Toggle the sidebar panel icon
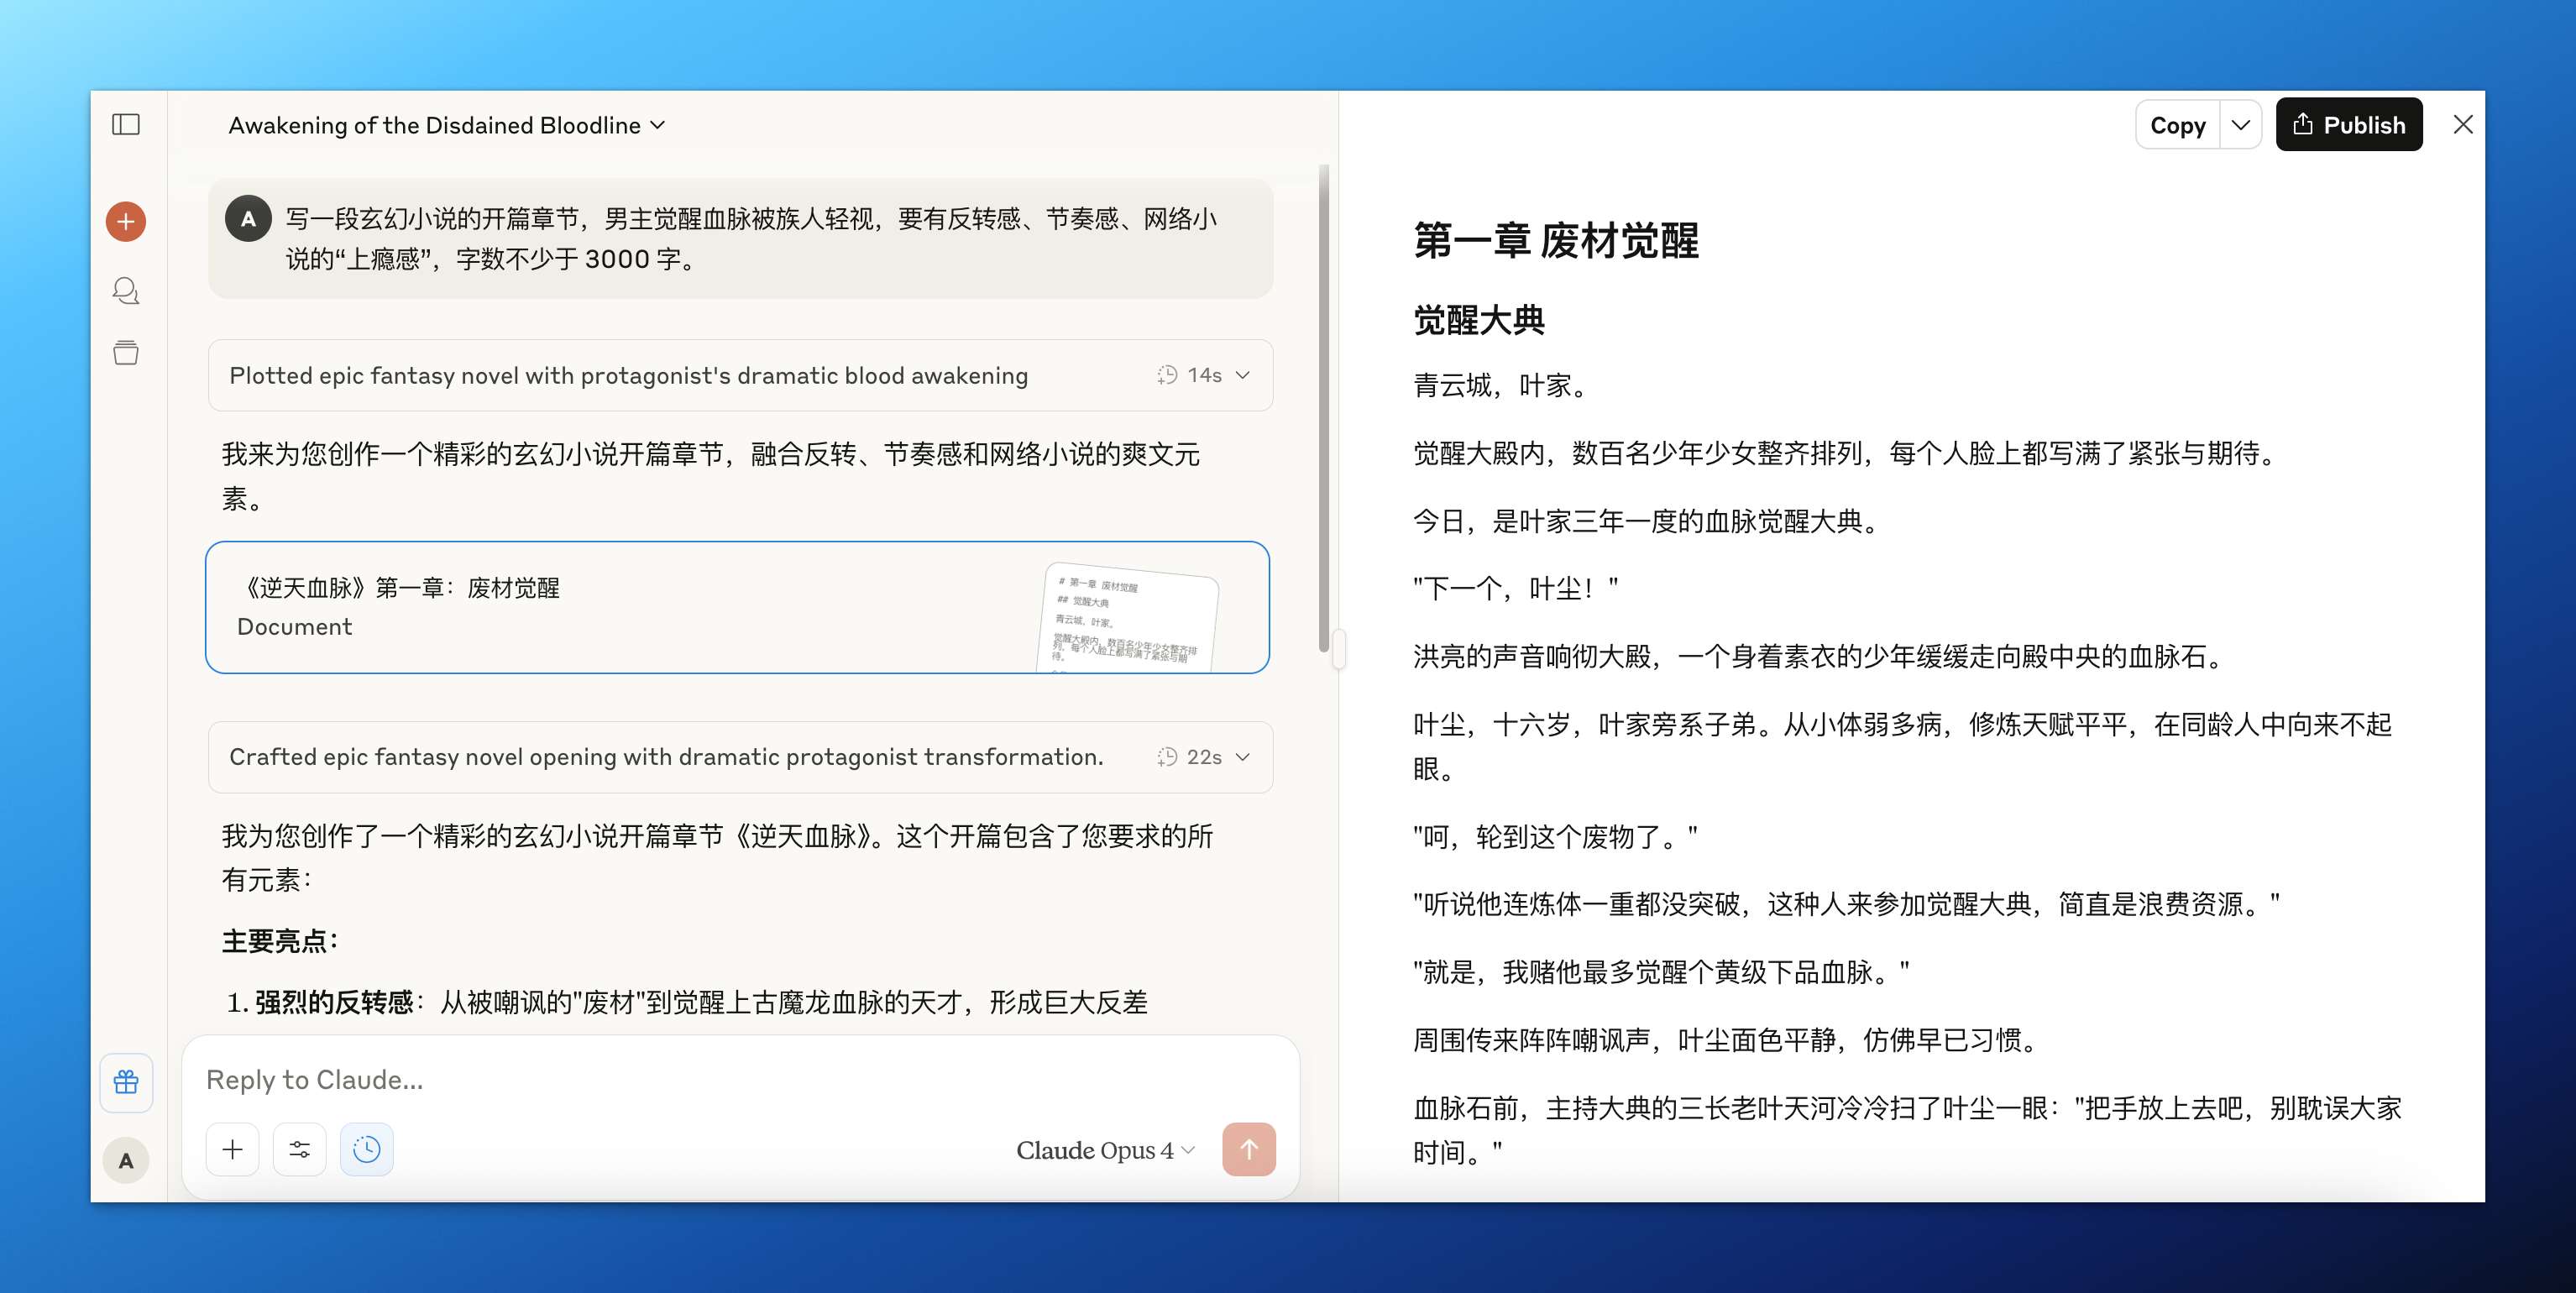Image resolution: width=2576 pixels, height=1293 pixels. [126, 125]
